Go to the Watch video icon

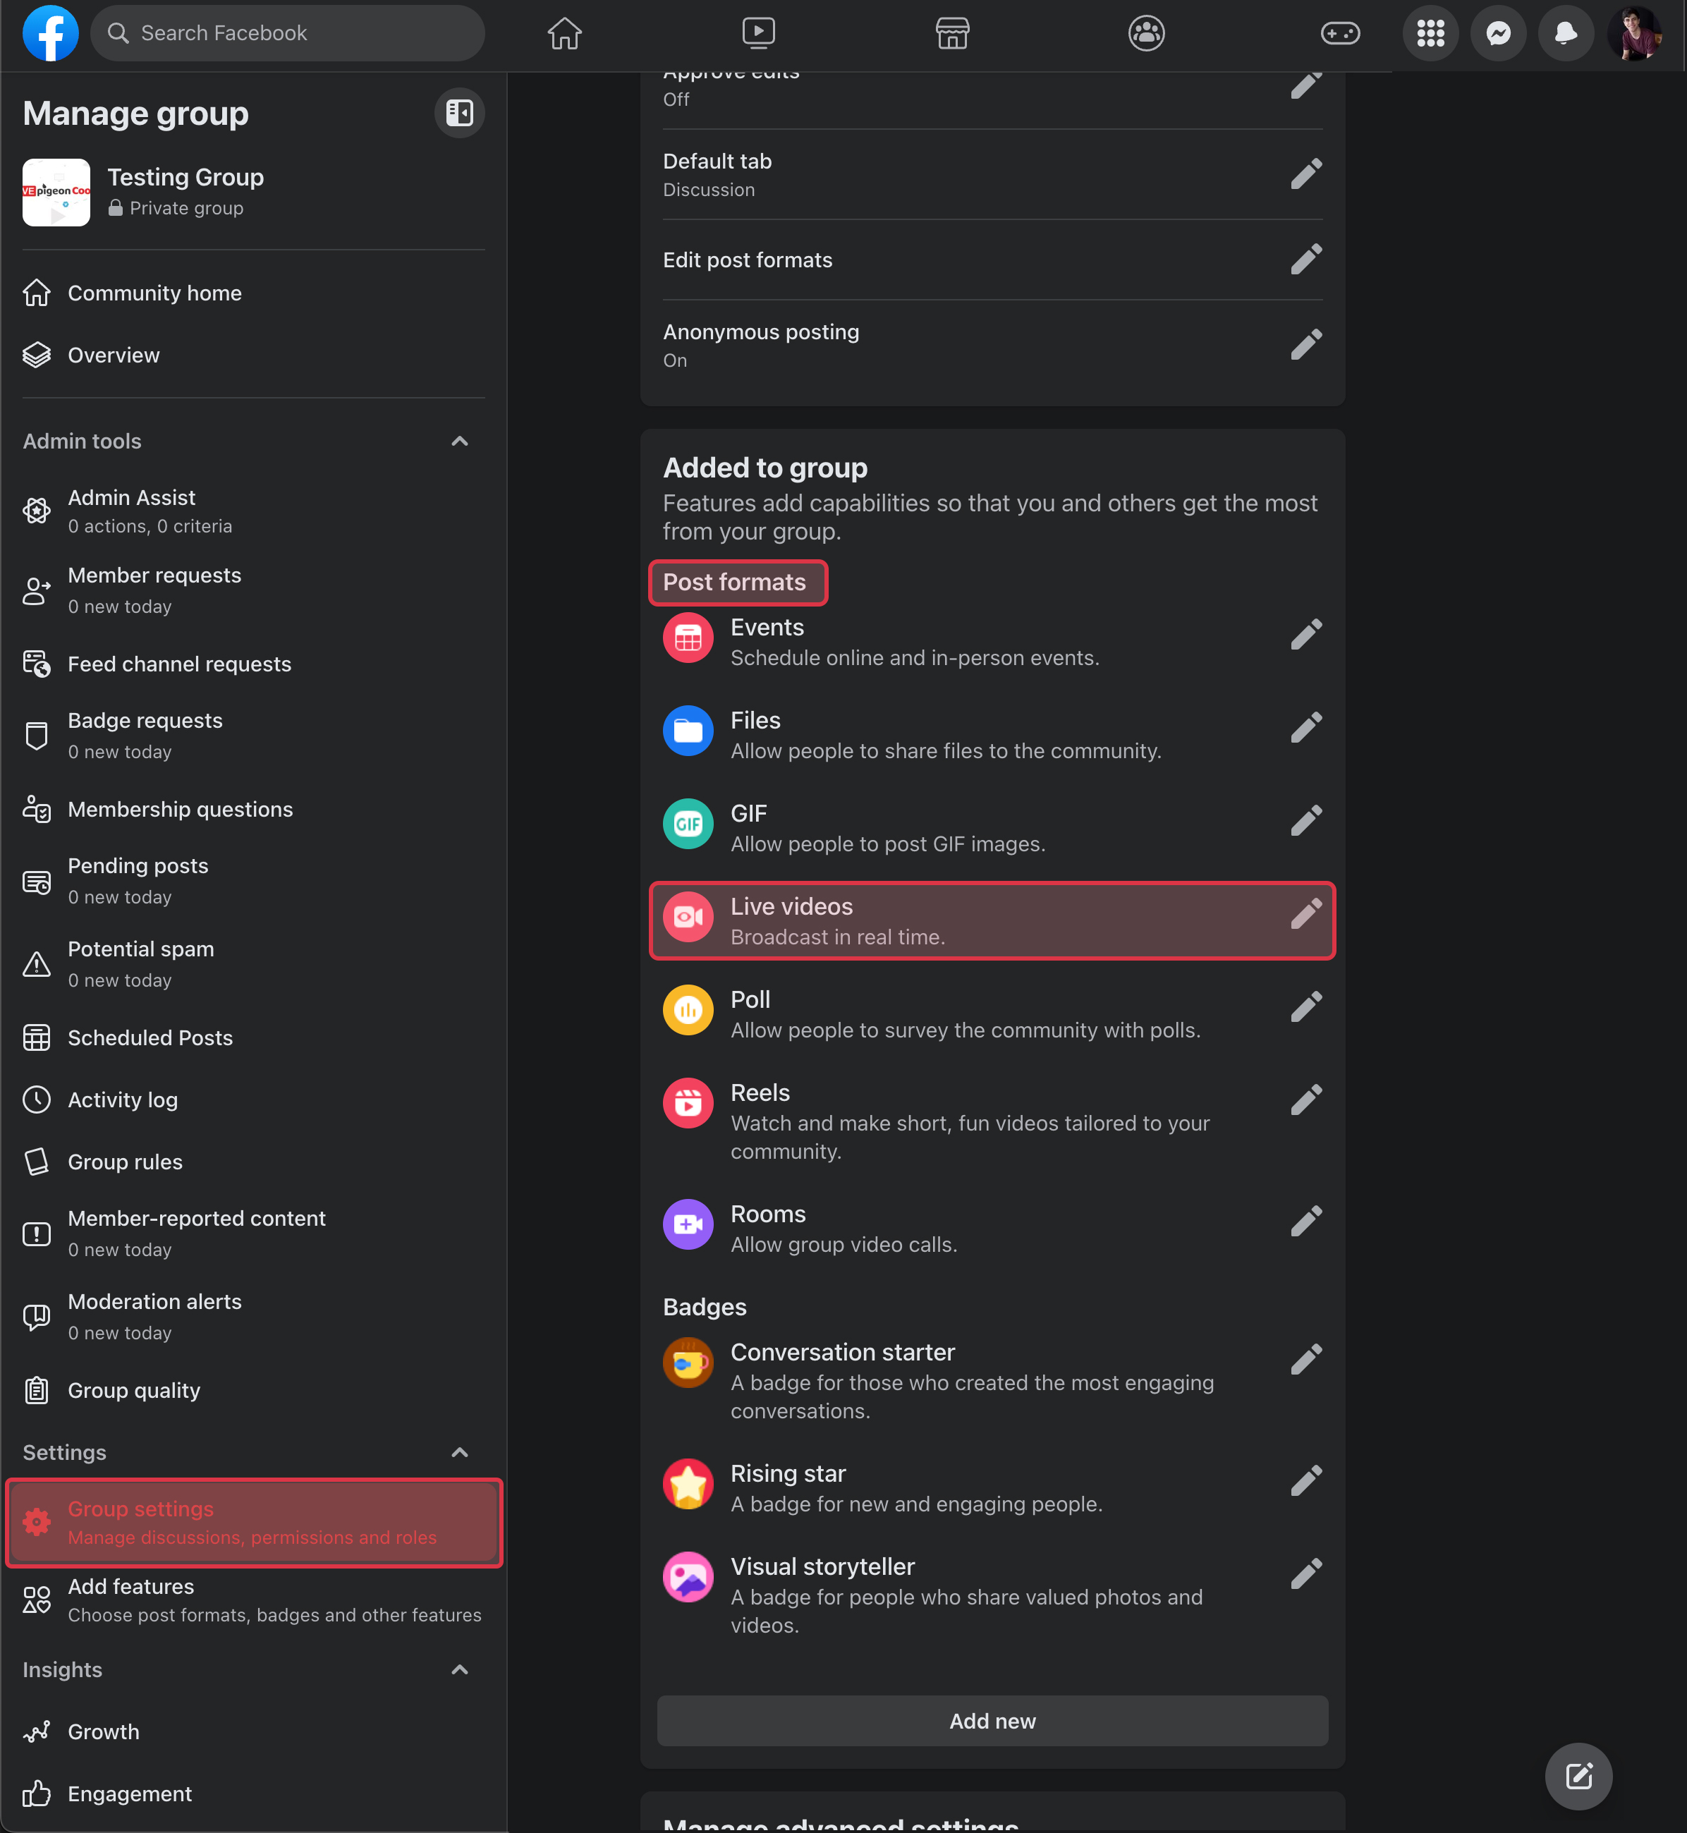click(x=757, y=34)
